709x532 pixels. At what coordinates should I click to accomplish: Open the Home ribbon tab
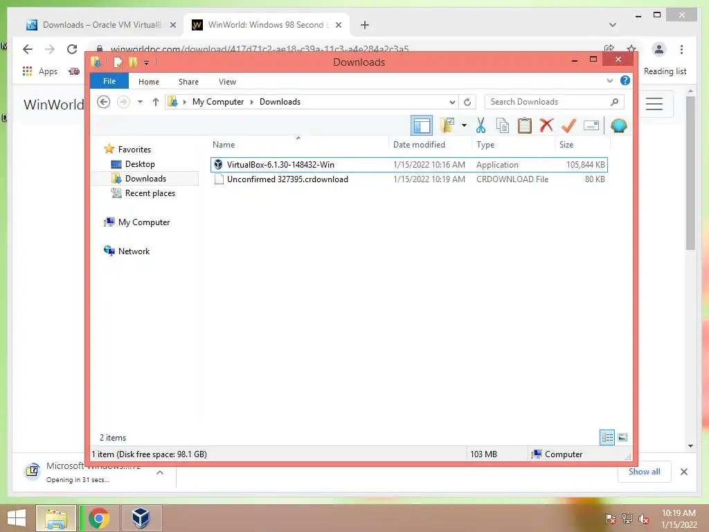[x=149, y=82]
